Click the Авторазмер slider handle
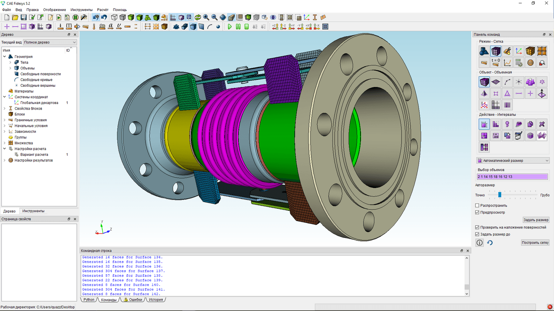This screenshot has height=311, width=554. click(500, 195)
